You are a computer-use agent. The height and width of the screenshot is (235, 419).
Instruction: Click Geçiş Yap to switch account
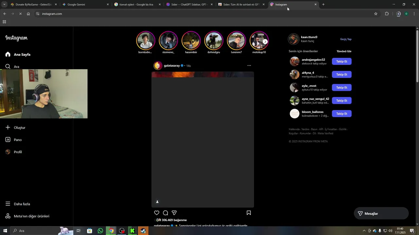346,39
